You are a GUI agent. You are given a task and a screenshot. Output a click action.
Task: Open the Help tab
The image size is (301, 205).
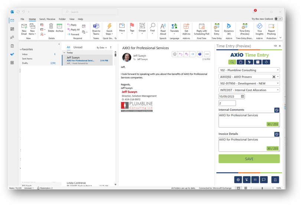click(x=81, y=19)
